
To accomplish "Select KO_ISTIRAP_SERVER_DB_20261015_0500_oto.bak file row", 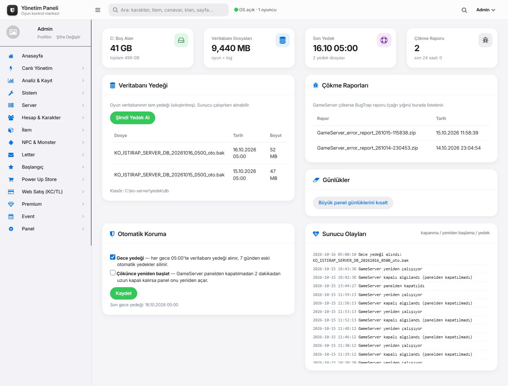I will coord(198,175).
